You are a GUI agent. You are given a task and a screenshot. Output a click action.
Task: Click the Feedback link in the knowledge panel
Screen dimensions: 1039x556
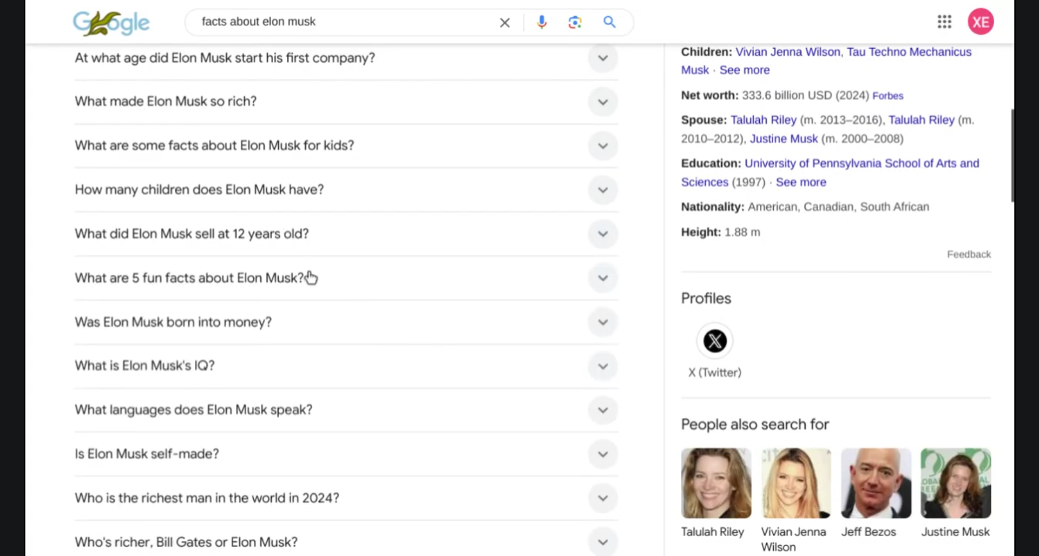tap(969, 254)
